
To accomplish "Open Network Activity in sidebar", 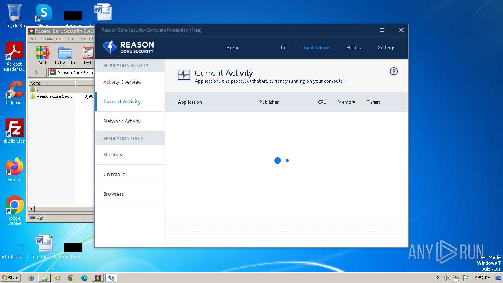I will [130, 121].
